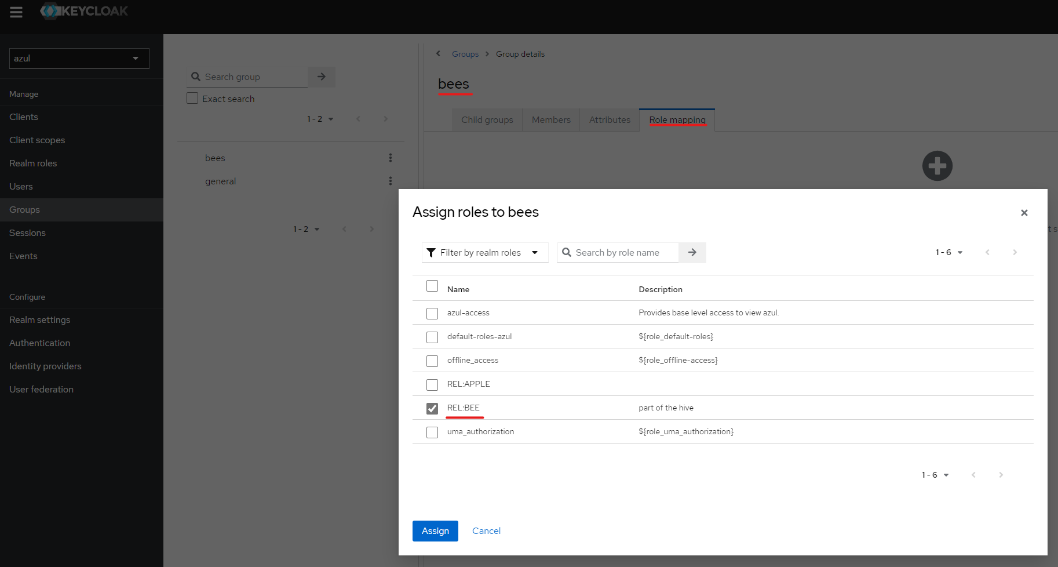1058x567 pixels.
Task: Click the add role mapping plus icon
Action: click(x=937, y=166)
